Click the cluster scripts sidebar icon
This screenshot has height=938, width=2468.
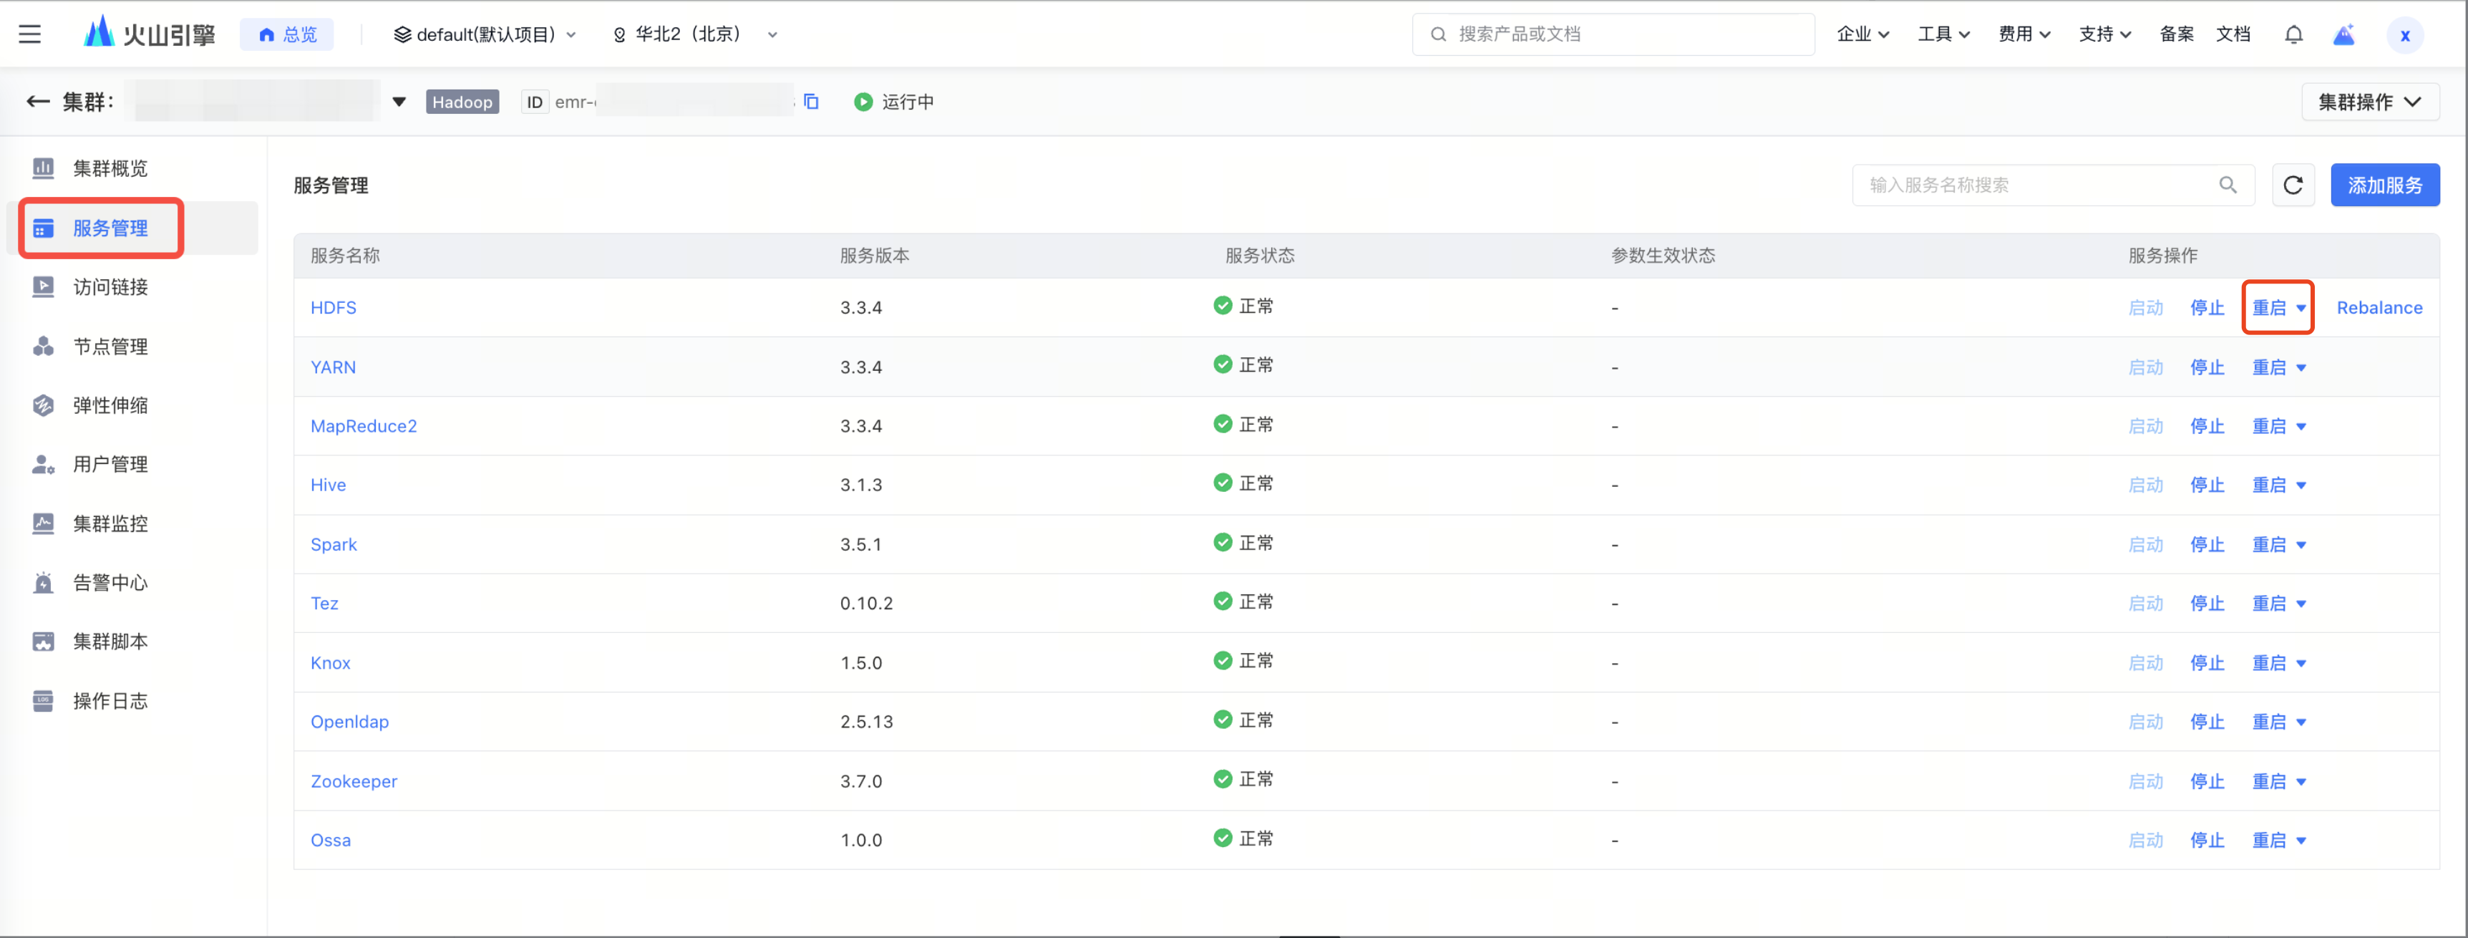[43, 642]
